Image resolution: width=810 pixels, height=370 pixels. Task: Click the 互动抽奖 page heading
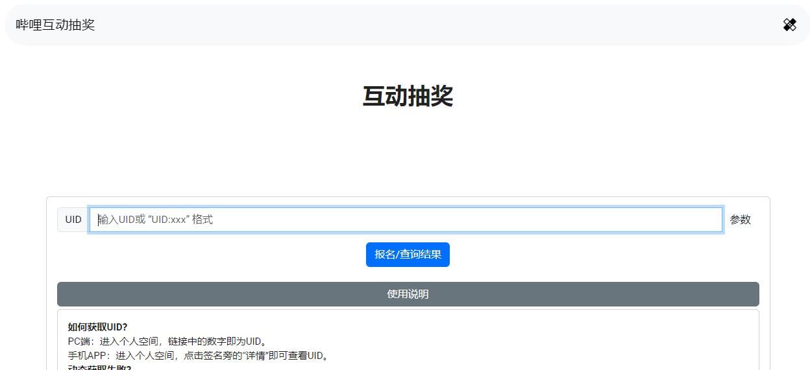click(x=408, y=97)
